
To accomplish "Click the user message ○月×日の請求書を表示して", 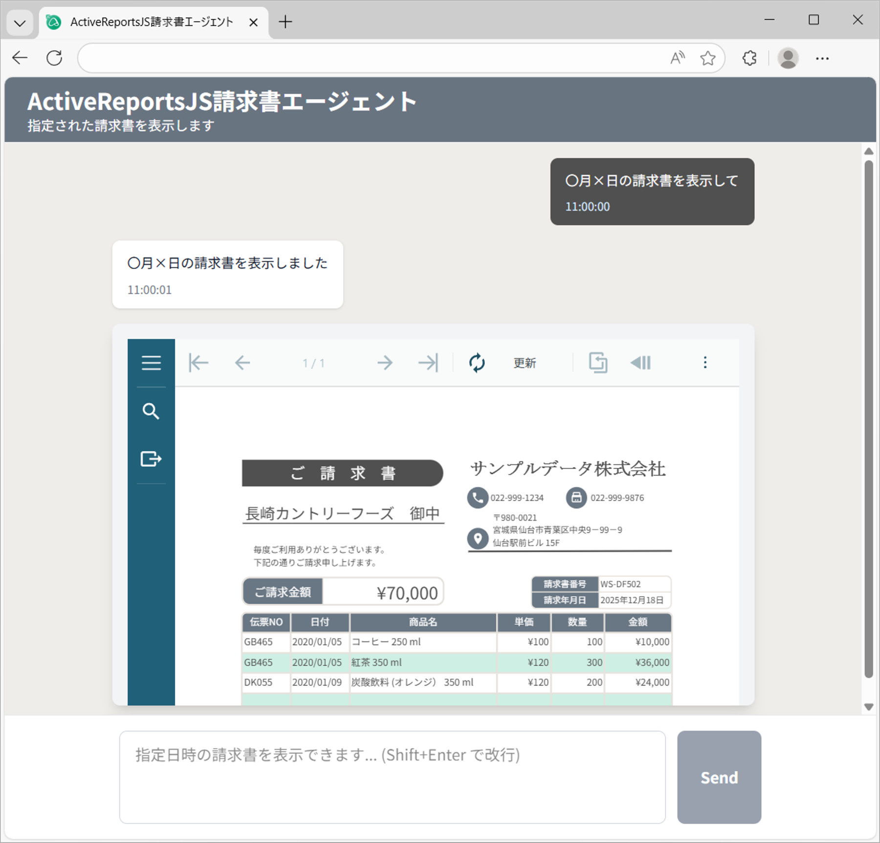I will (x=652, y=191).
